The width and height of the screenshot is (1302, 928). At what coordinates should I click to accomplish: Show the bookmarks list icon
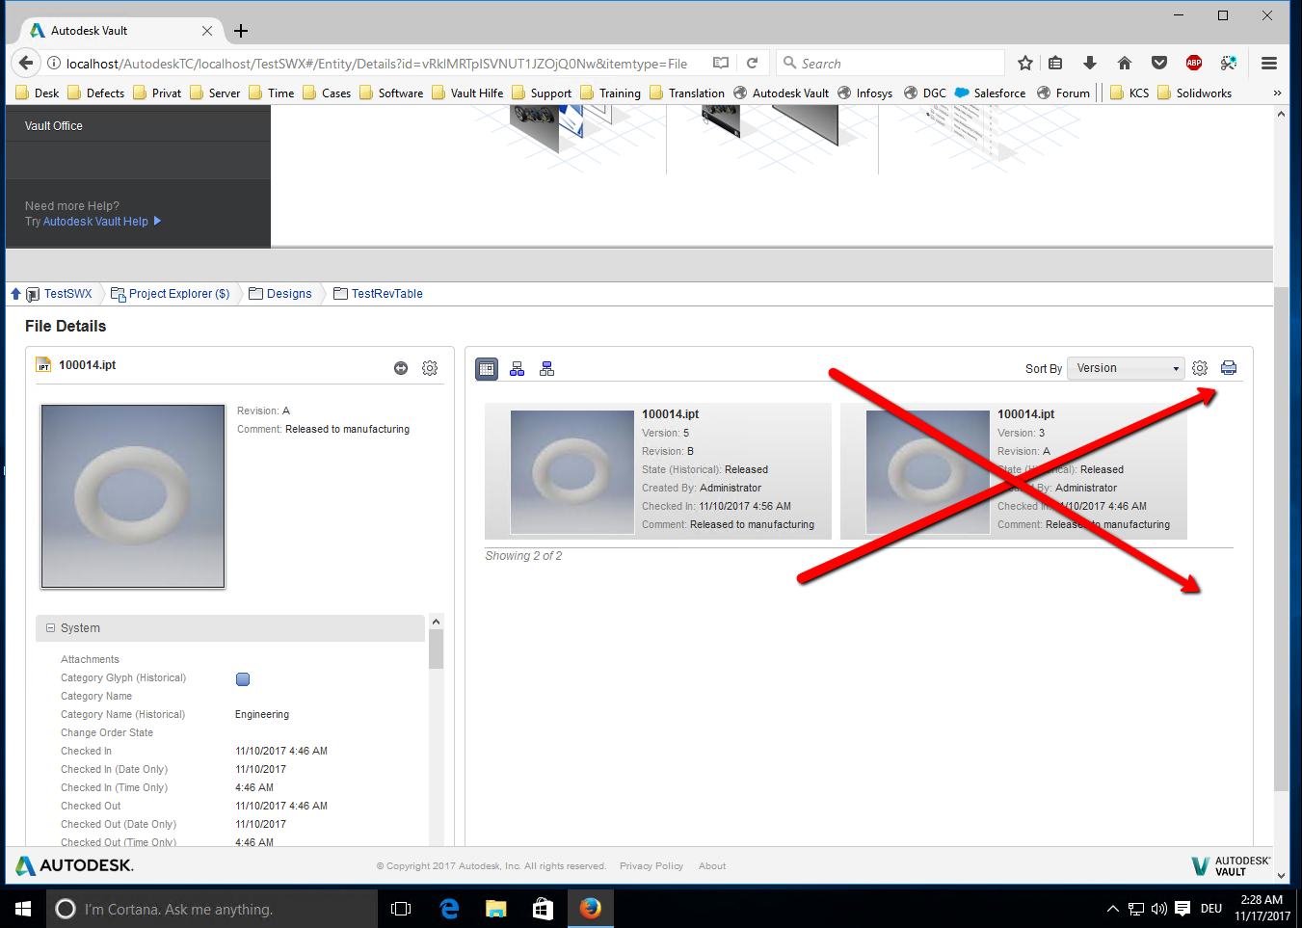(1056, 64)
